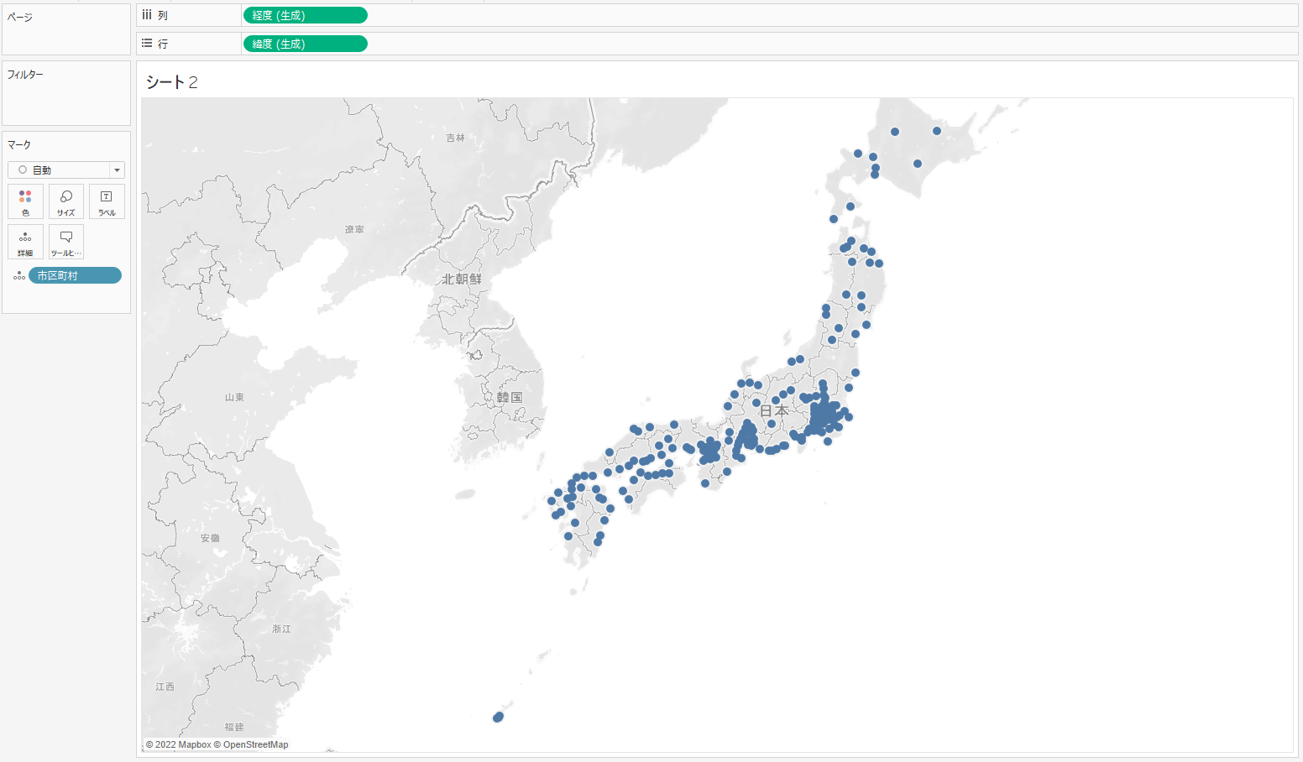Click the detail icon beside 市区町村 pill
Screen dimensions: 1303x762
[18, 275]
